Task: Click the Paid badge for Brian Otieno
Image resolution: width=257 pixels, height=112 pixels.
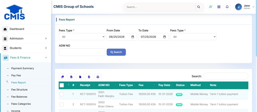Action: (179, 105)
